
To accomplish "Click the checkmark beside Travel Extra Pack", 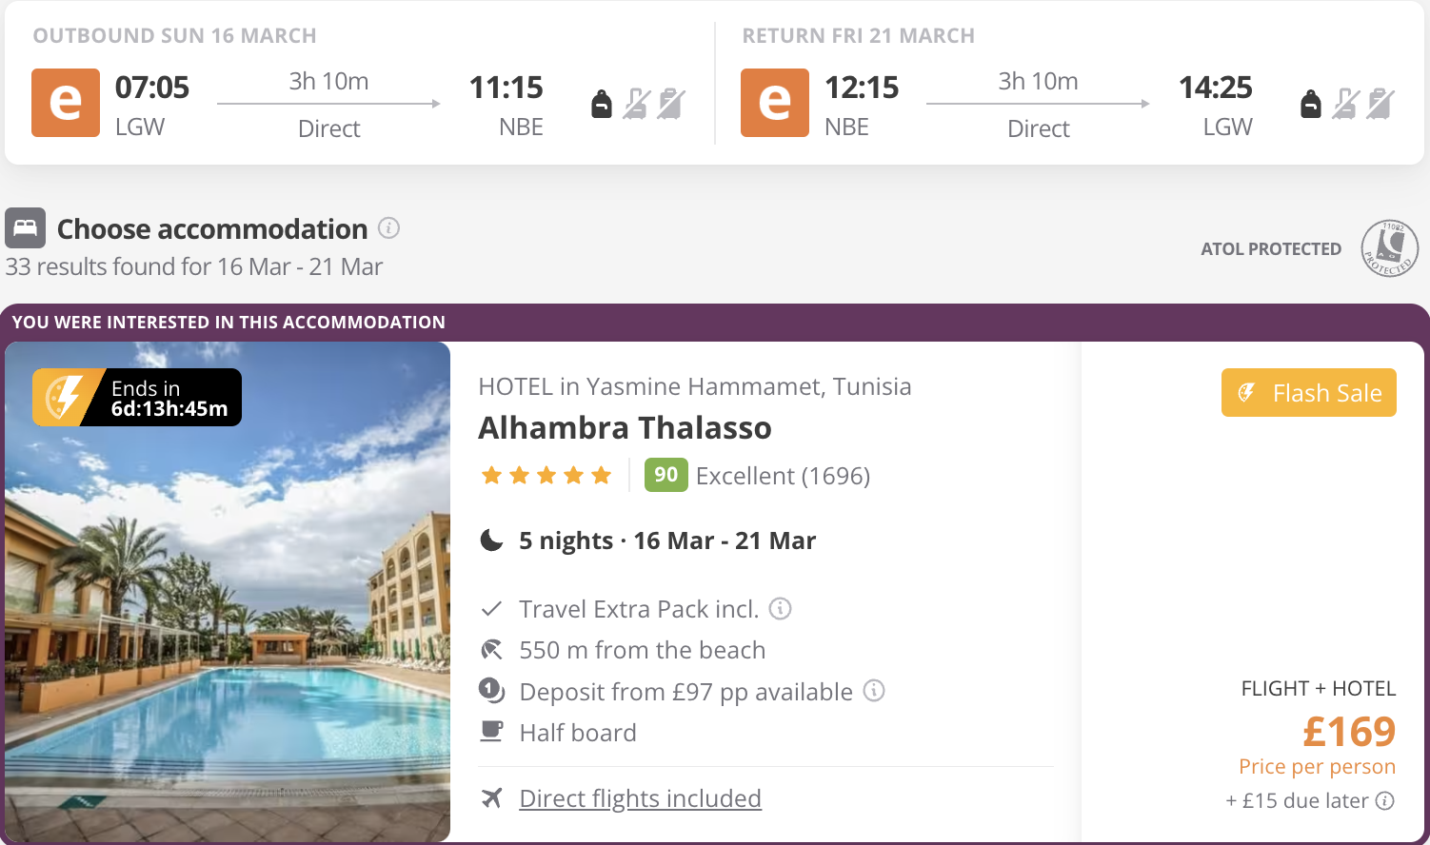I will (x=491, y=609).
